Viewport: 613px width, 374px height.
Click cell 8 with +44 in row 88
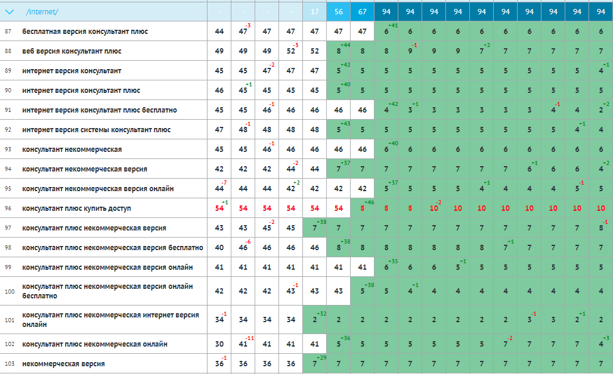pos(339,51)
